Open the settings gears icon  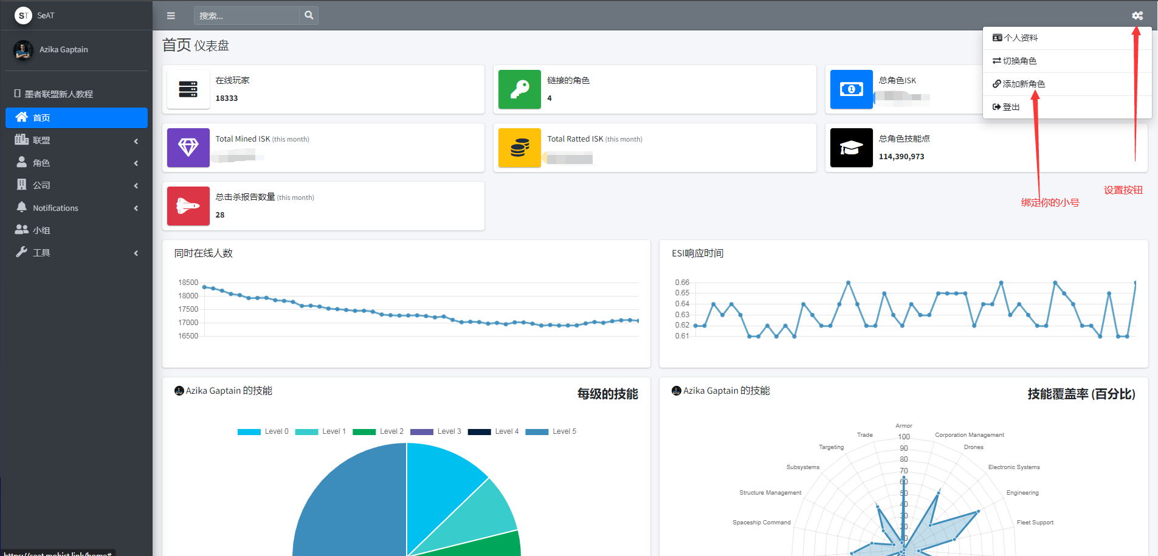1137,16
